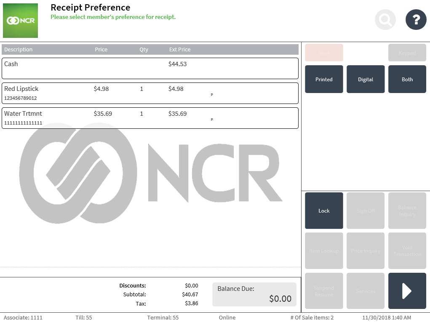Click the $35.69 price of Water Trtmnt

point(103,114)
